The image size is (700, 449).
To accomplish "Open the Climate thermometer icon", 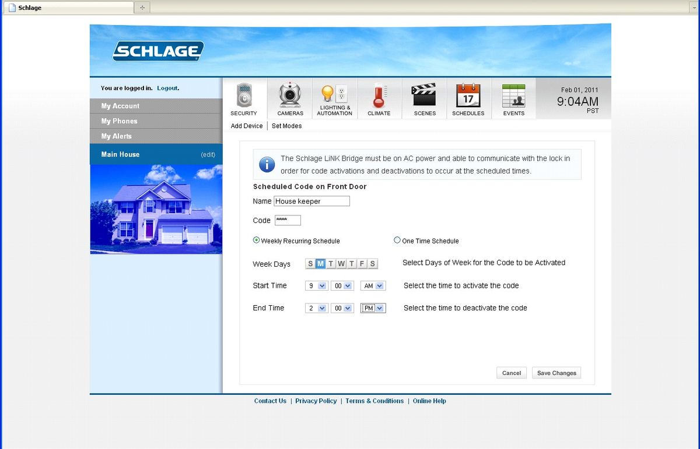I will pos(379,96).
